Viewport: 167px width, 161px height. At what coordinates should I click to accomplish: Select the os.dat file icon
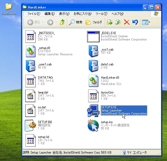point(30,111)
